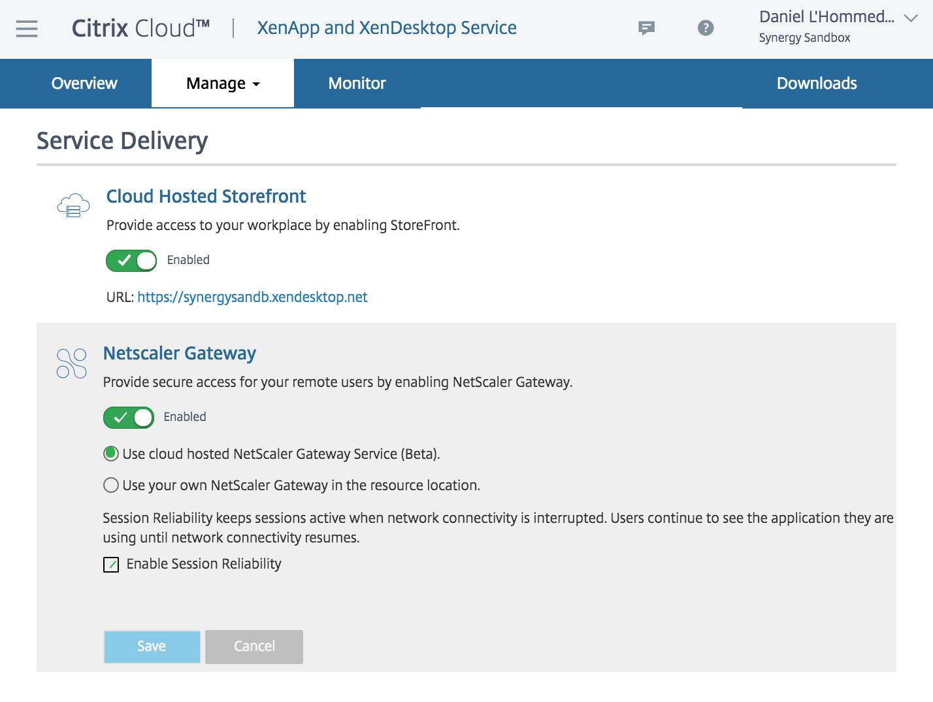
Task: Open the hamburger navigation menu
Action: 27,28
